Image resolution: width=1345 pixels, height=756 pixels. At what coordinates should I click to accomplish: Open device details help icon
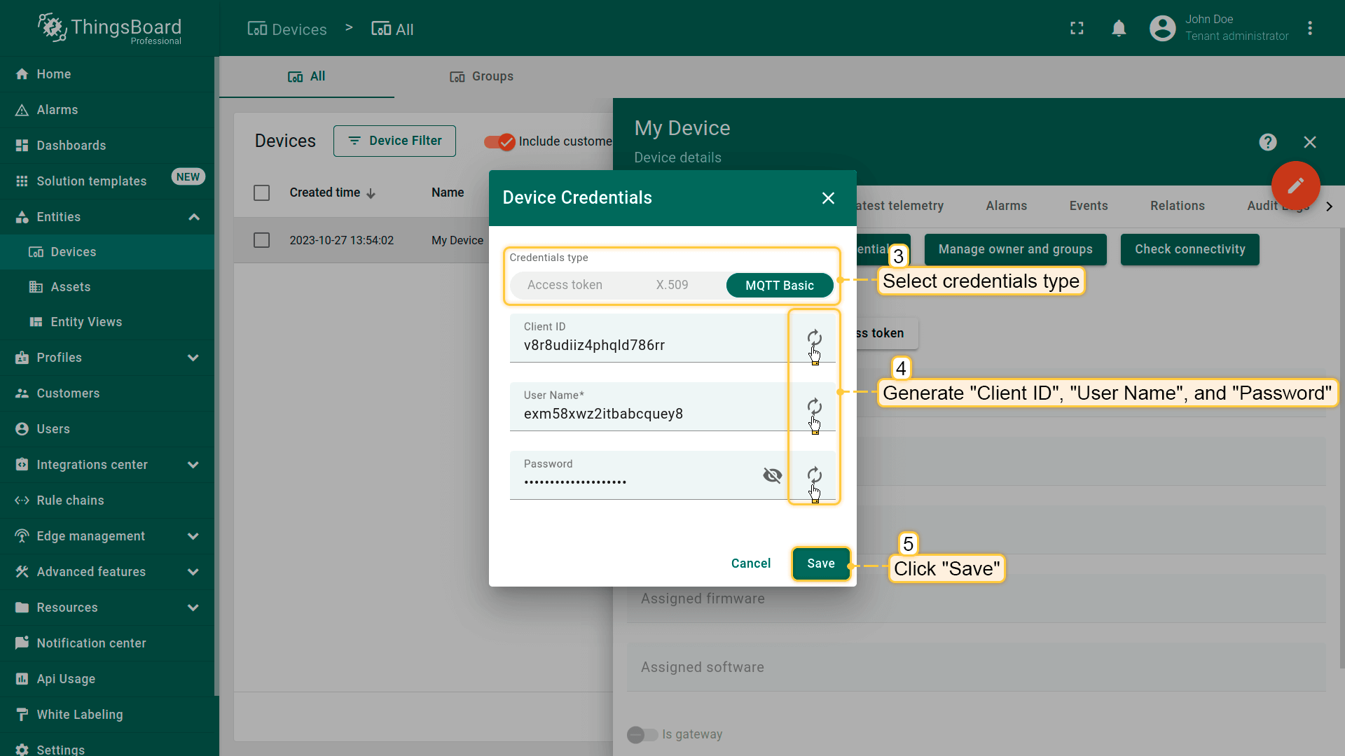tap(1267, 142)
